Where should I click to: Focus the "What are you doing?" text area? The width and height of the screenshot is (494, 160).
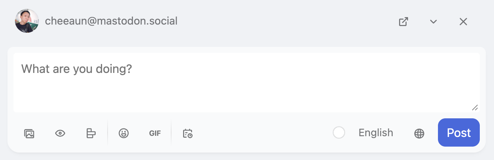(x=247, y=82)
